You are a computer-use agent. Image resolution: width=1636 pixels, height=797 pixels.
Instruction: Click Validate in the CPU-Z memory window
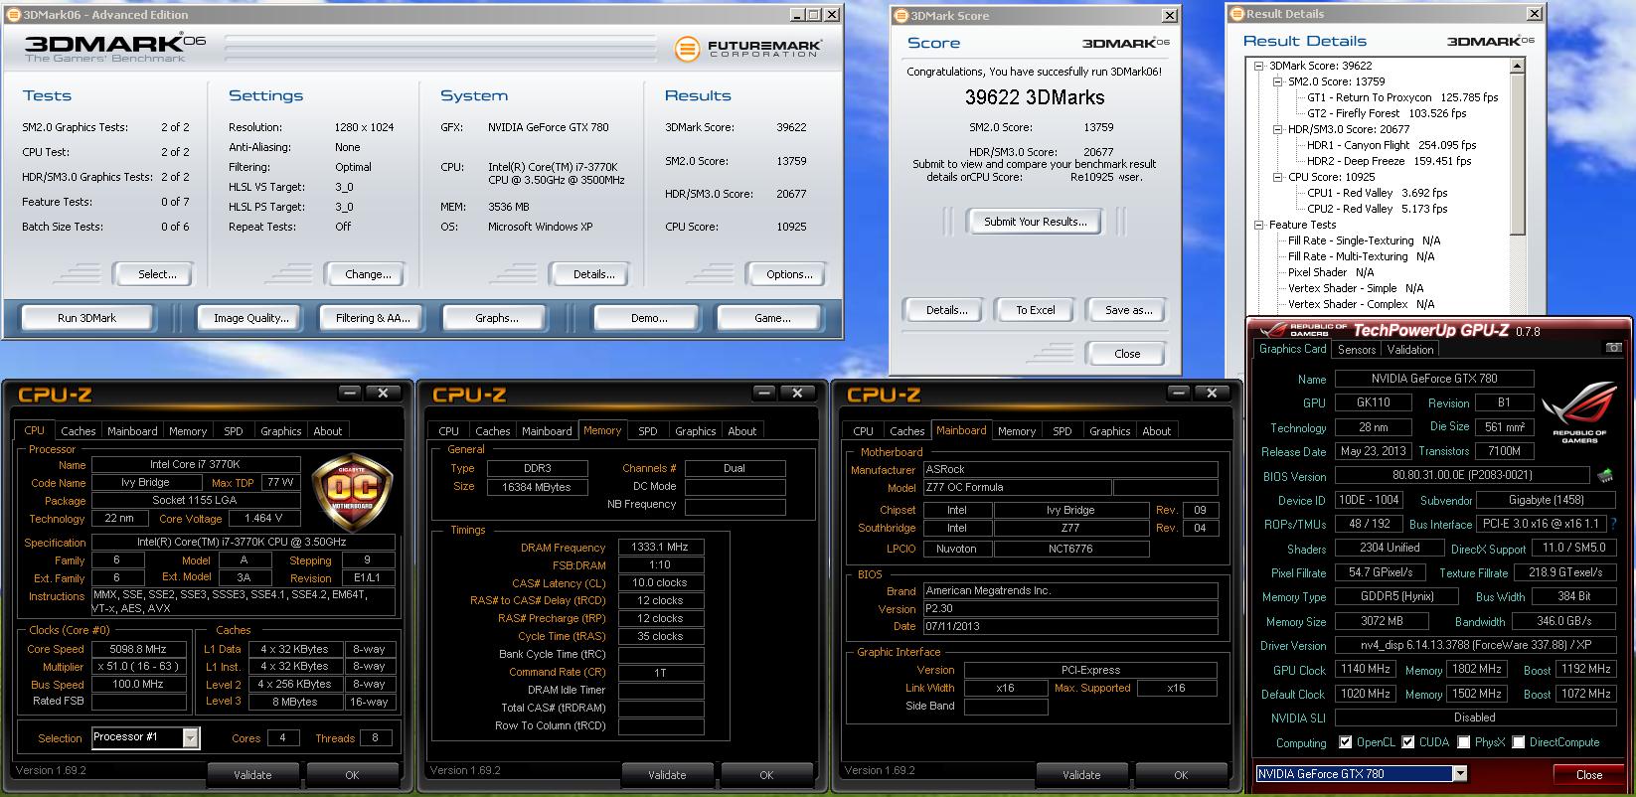667,774
